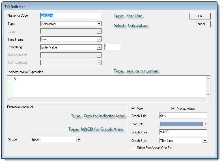Click the expression editor scroll up arrow

[208, 79]
